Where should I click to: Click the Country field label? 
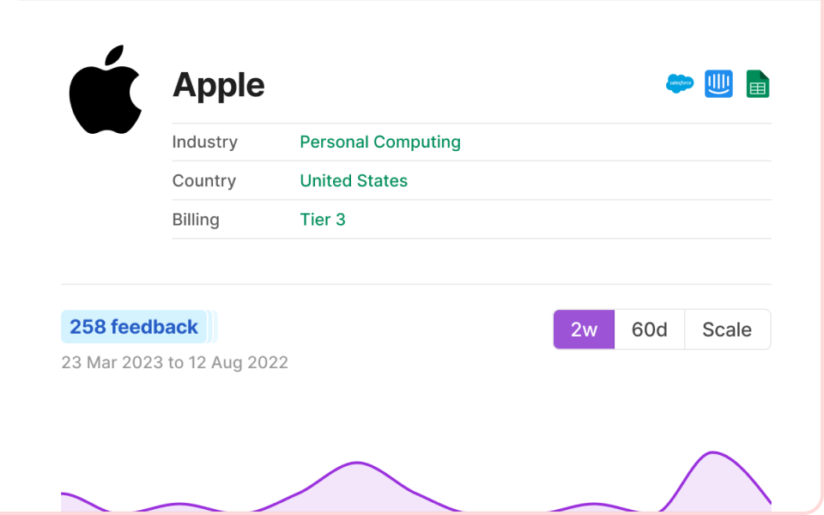point(203,180)
